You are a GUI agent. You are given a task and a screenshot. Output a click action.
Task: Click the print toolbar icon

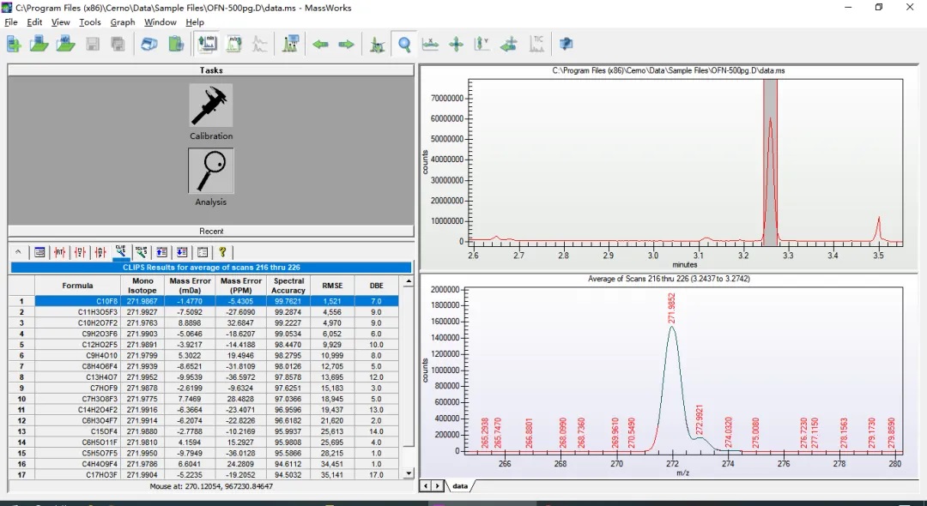(149, 44)
